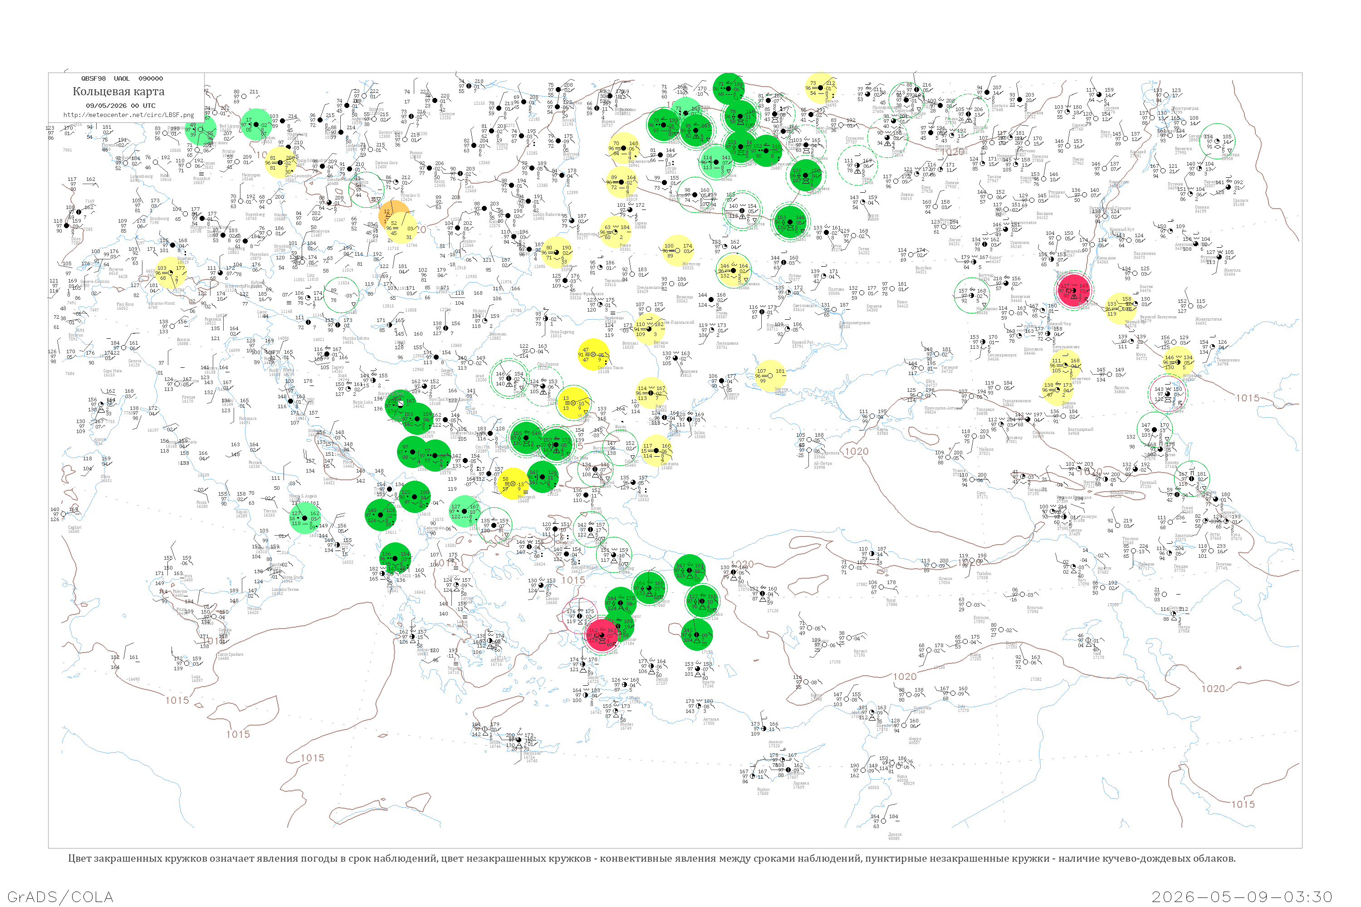
Task: Click the "GrADS/COLA" label
Action: [60, 897]
